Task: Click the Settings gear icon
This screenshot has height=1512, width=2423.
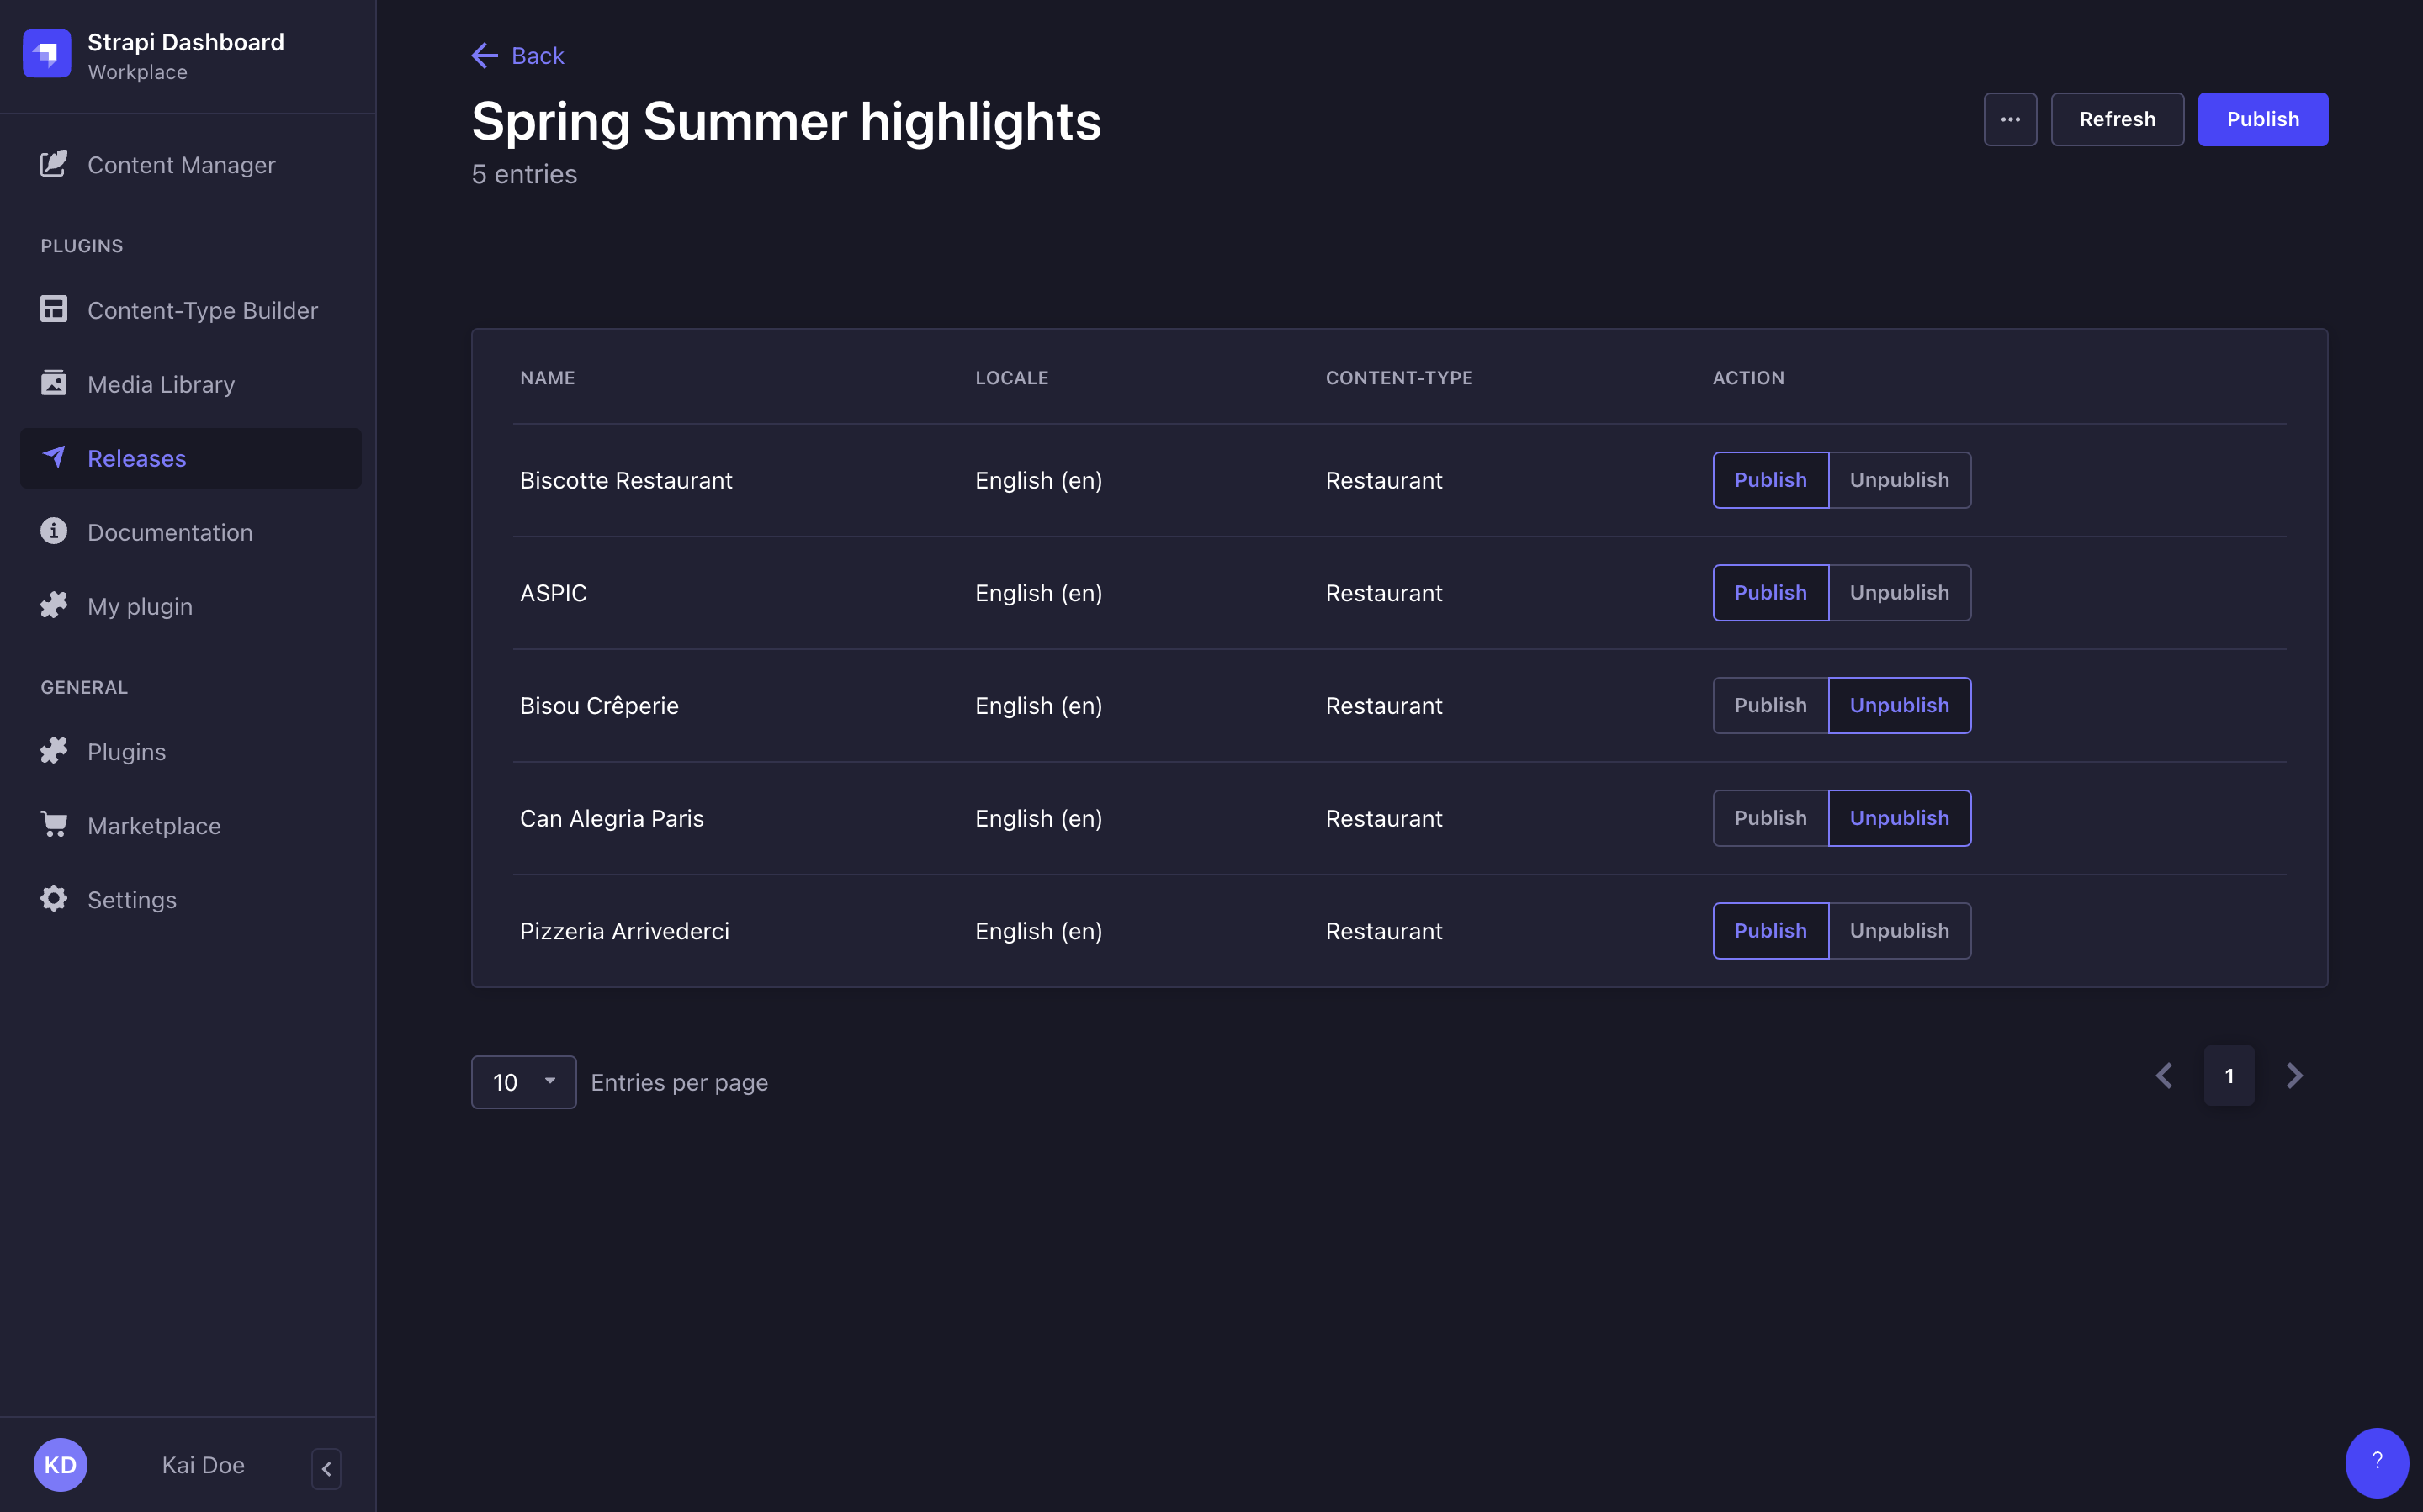Action: pos(54,898)
